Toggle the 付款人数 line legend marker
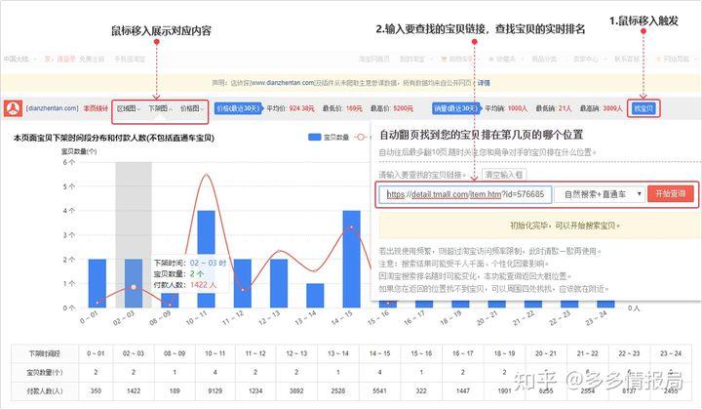This screenshot has width=702, height=410. click(361, 137)
